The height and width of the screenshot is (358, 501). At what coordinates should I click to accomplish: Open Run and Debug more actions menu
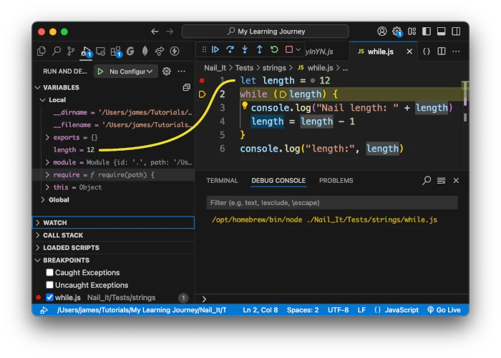point(182,71)
